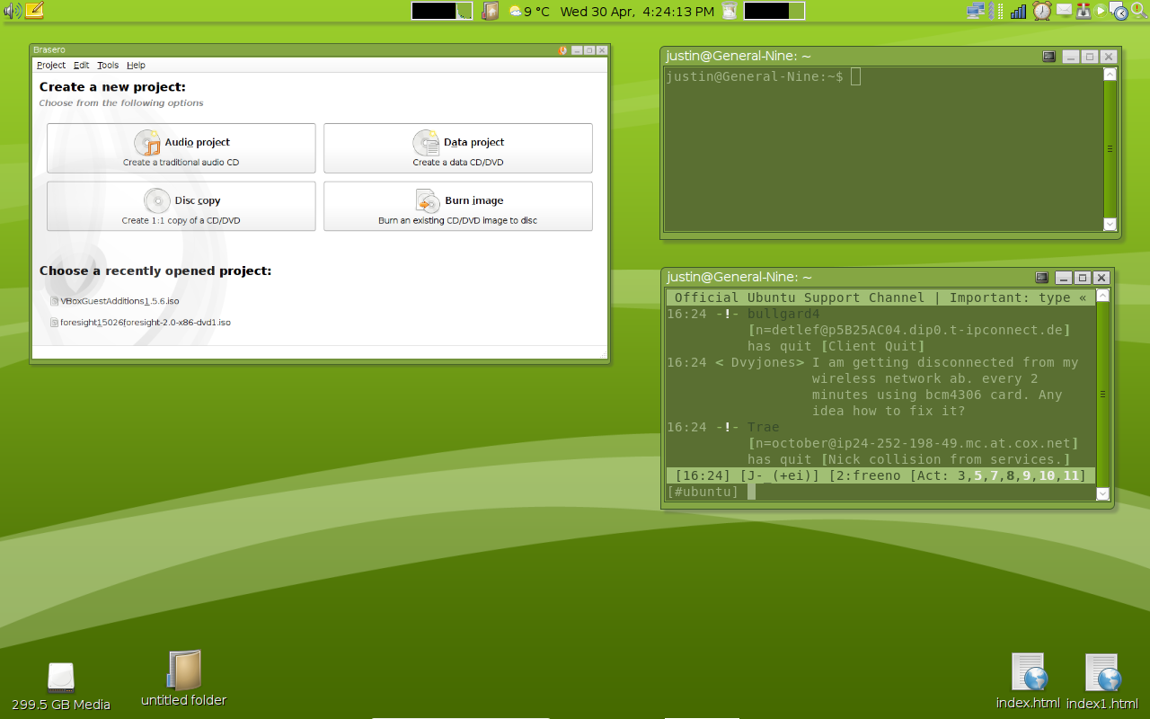Open the trash icon in the top panel

[730, 11]
